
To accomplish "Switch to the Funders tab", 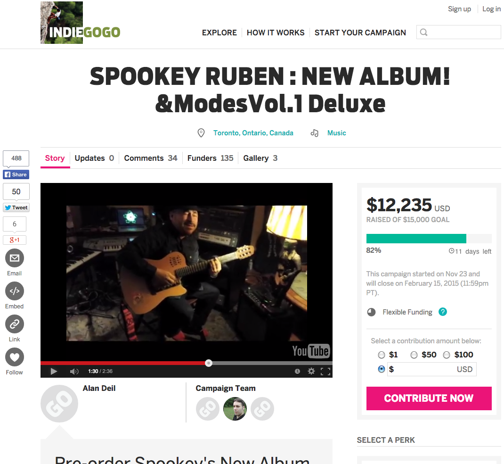I will (x=210, y=158).
